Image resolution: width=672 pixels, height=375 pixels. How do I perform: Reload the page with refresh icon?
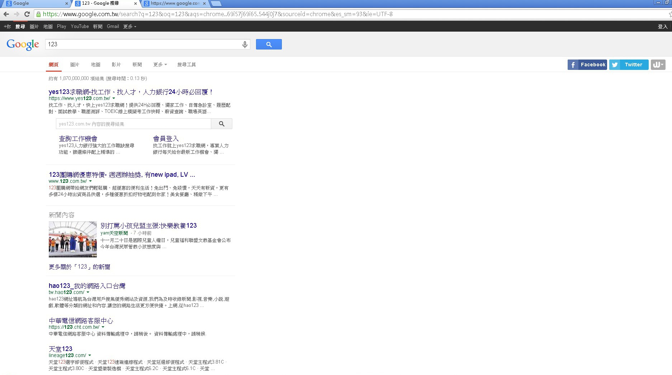27,14
